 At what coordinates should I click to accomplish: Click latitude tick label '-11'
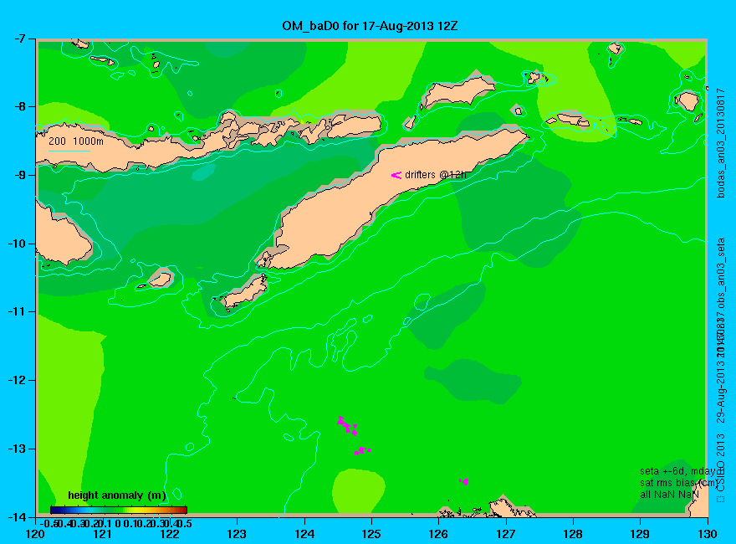pos(18,311)
